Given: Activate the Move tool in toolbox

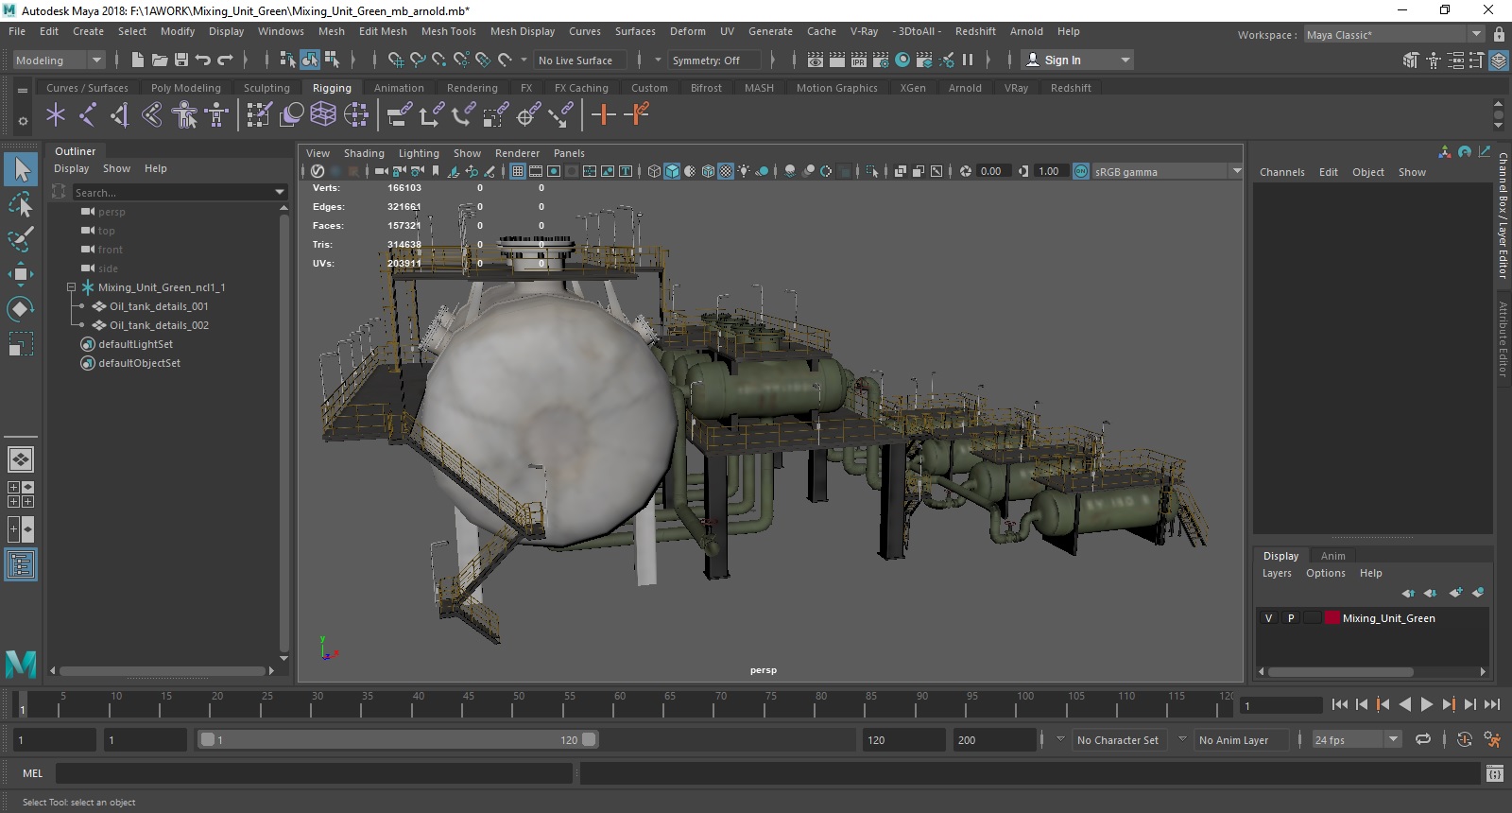Looking at the screenshot, I should [x=21, y=274].
